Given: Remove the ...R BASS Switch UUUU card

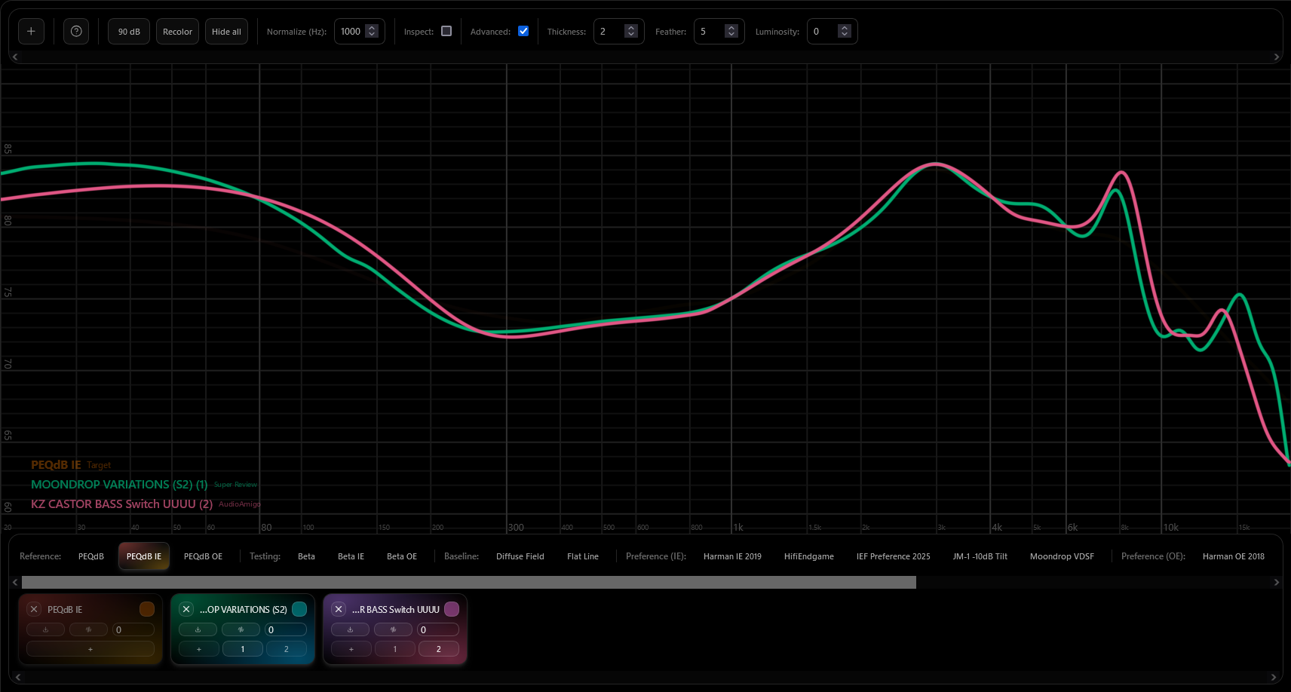Looking at the screenshot, I should pyautogui.click(x=339, y=609).
